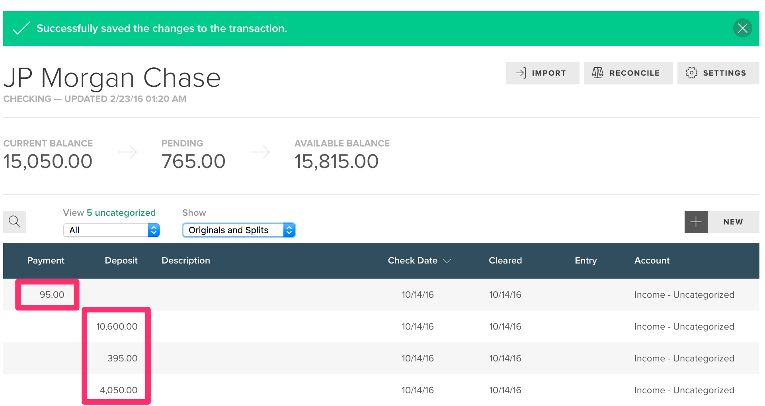Viewport: 765px width, 406px height.
Task: Click cleared date in the 4,050.00 row
Action: pyautogui.click(x=505, y=390)
